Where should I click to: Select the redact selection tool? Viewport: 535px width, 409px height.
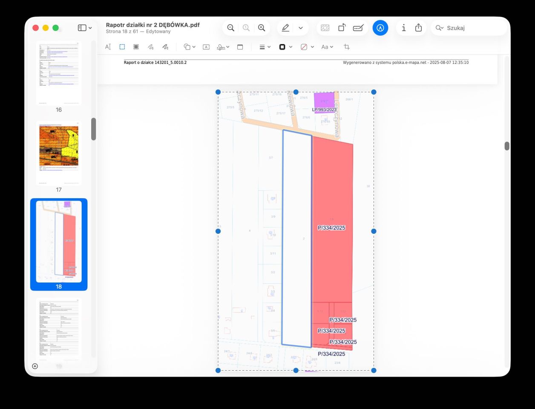[136, 47]
